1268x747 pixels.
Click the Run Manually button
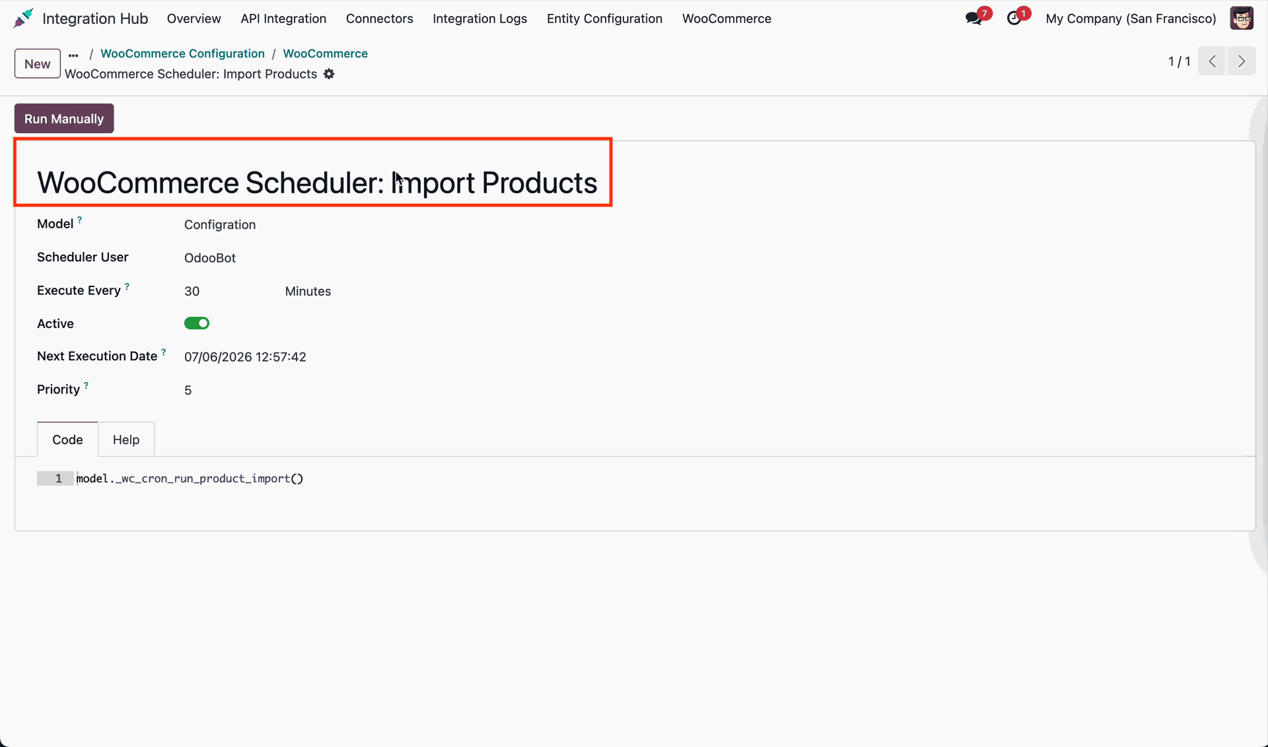click(64, 119)
